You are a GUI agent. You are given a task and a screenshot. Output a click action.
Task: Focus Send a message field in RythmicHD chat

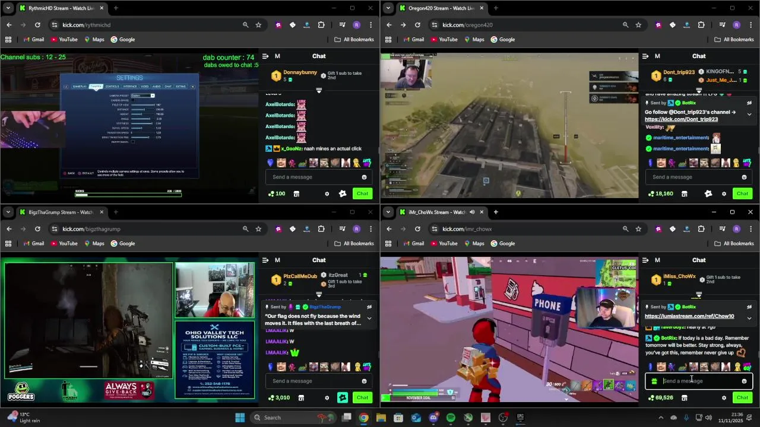[x=318, y=177]
